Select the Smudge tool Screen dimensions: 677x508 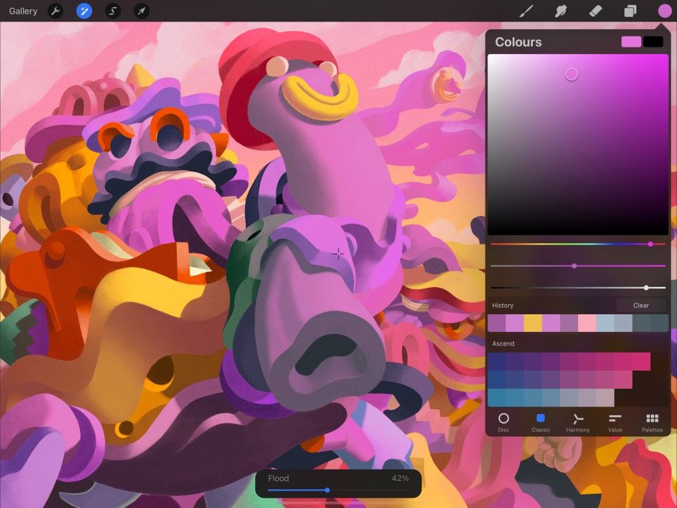tap(561, 11)
